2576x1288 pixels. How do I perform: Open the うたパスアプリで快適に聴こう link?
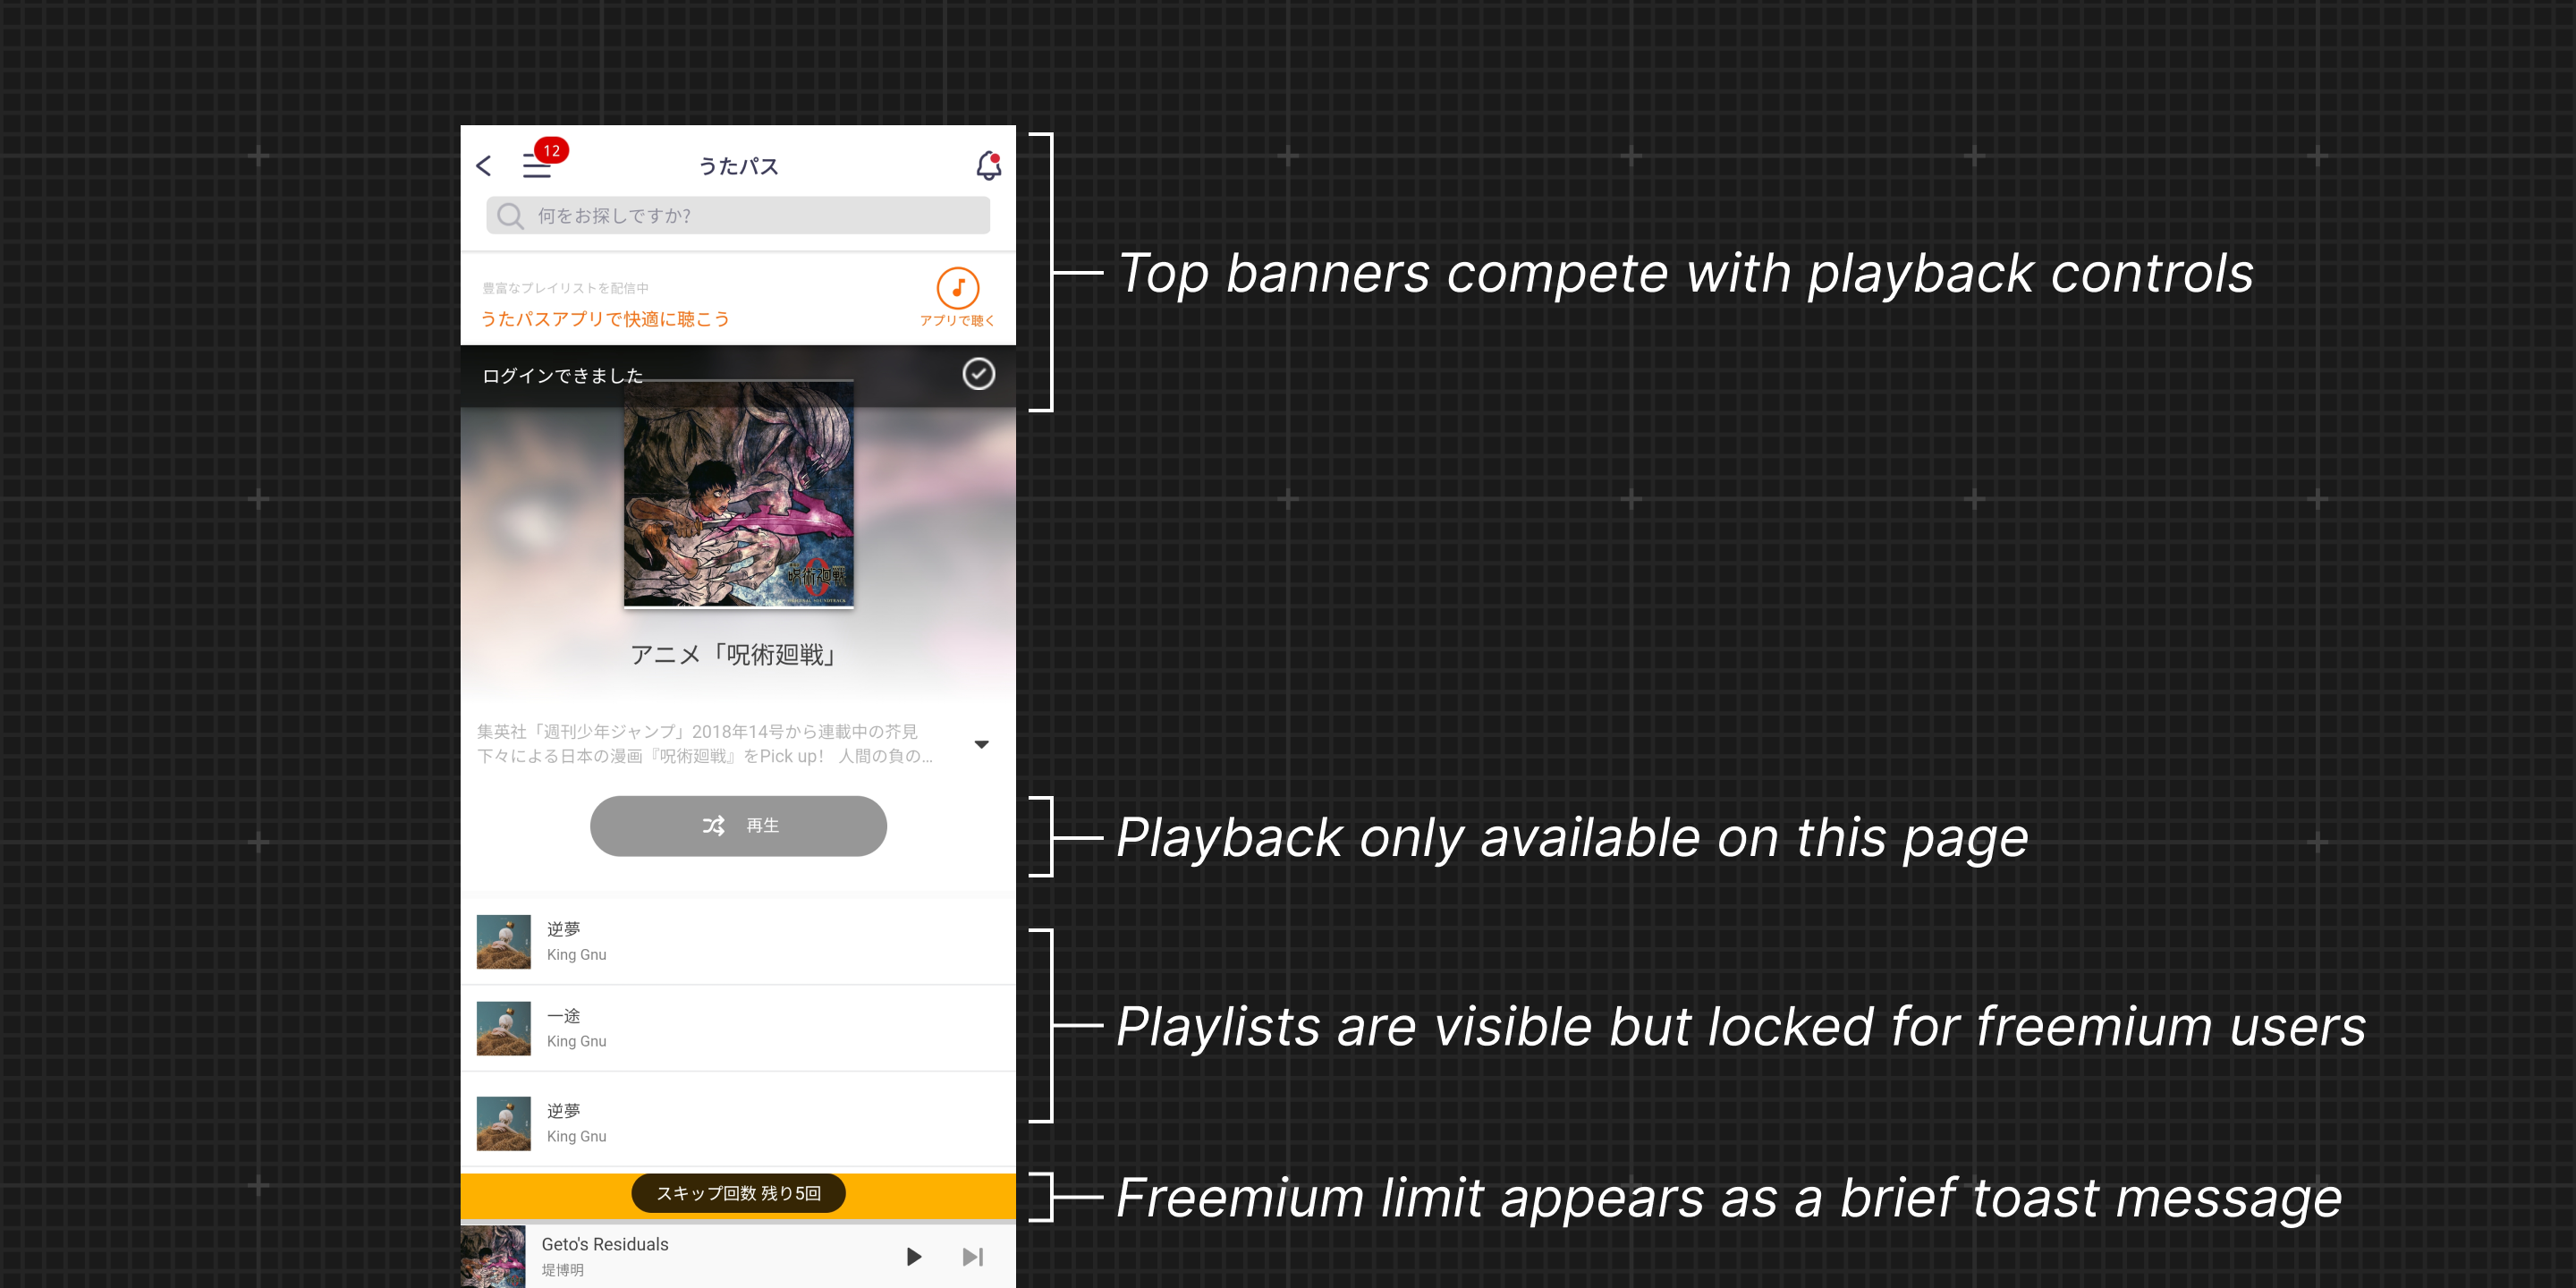605,319
